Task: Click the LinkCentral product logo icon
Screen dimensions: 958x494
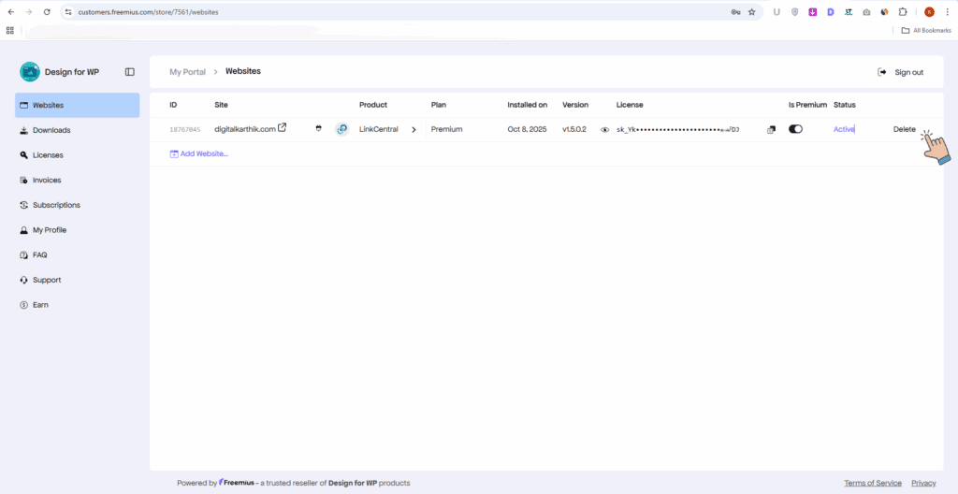Action: pyautogui.click(x=342, y=129)
